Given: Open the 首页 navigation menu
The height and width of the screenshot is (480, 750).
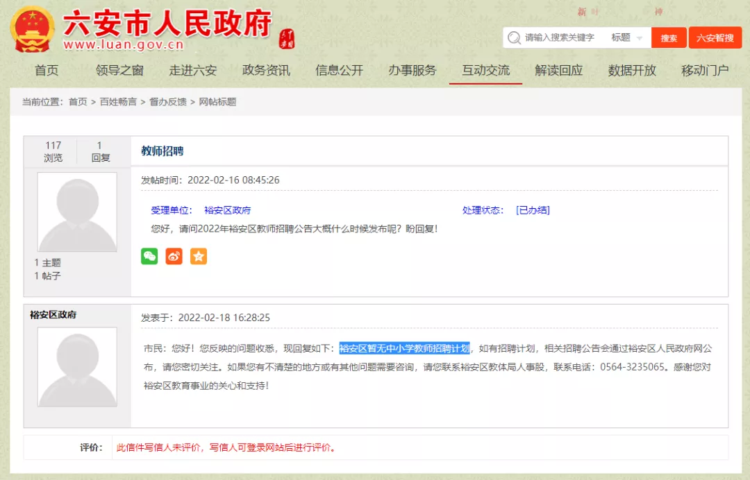Looking at the screenshot, I should [47, 70].
